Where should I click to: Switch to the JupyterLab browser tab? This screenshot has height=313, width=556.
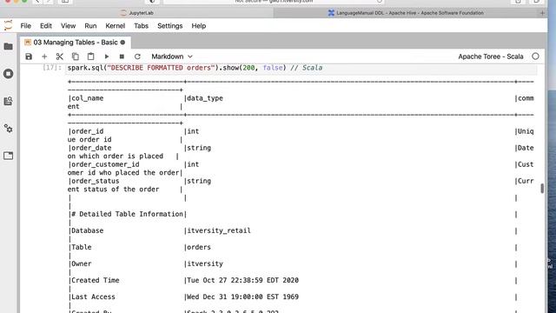coord(137,13)
